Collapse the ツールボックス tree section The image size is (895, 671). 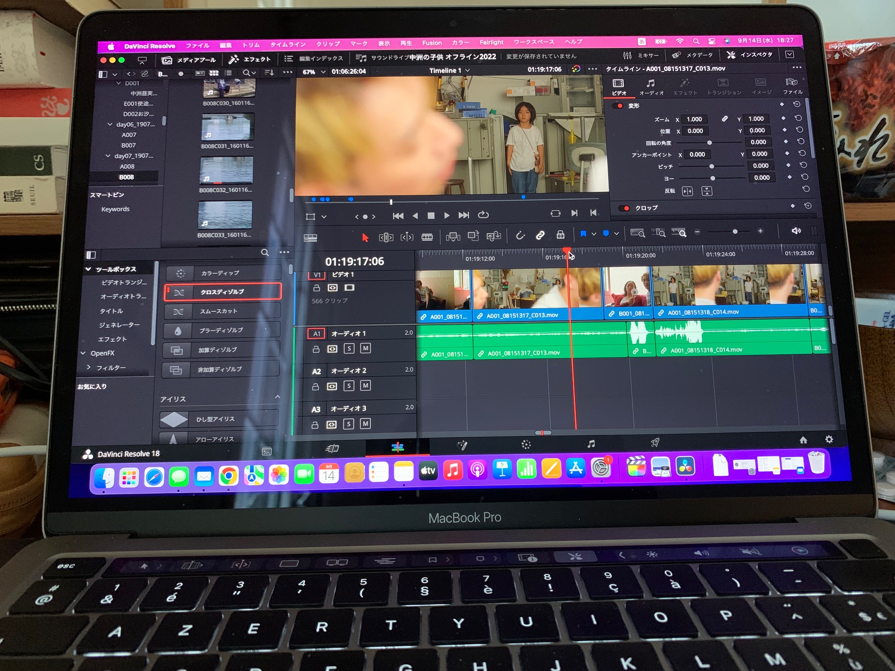tap(88, 269)
